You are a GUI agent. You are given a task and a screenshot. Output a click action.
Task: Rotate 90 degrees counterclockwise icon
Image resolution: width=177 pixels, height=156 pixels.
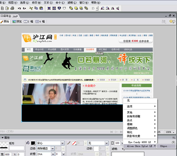(102, 8)
